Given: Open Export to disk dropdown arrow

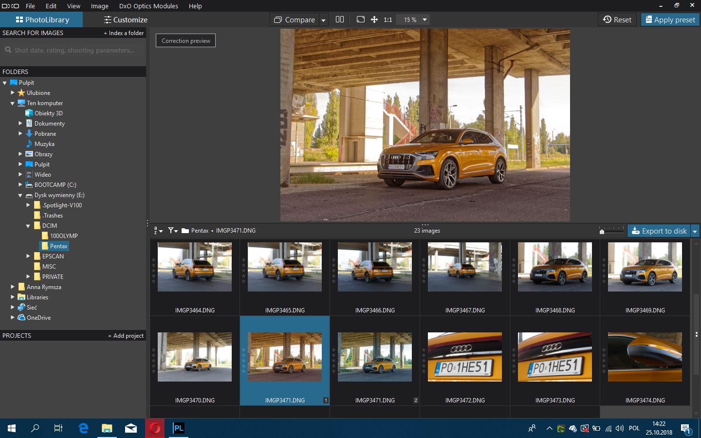Looking at the screenshot, I should point(695,231).
